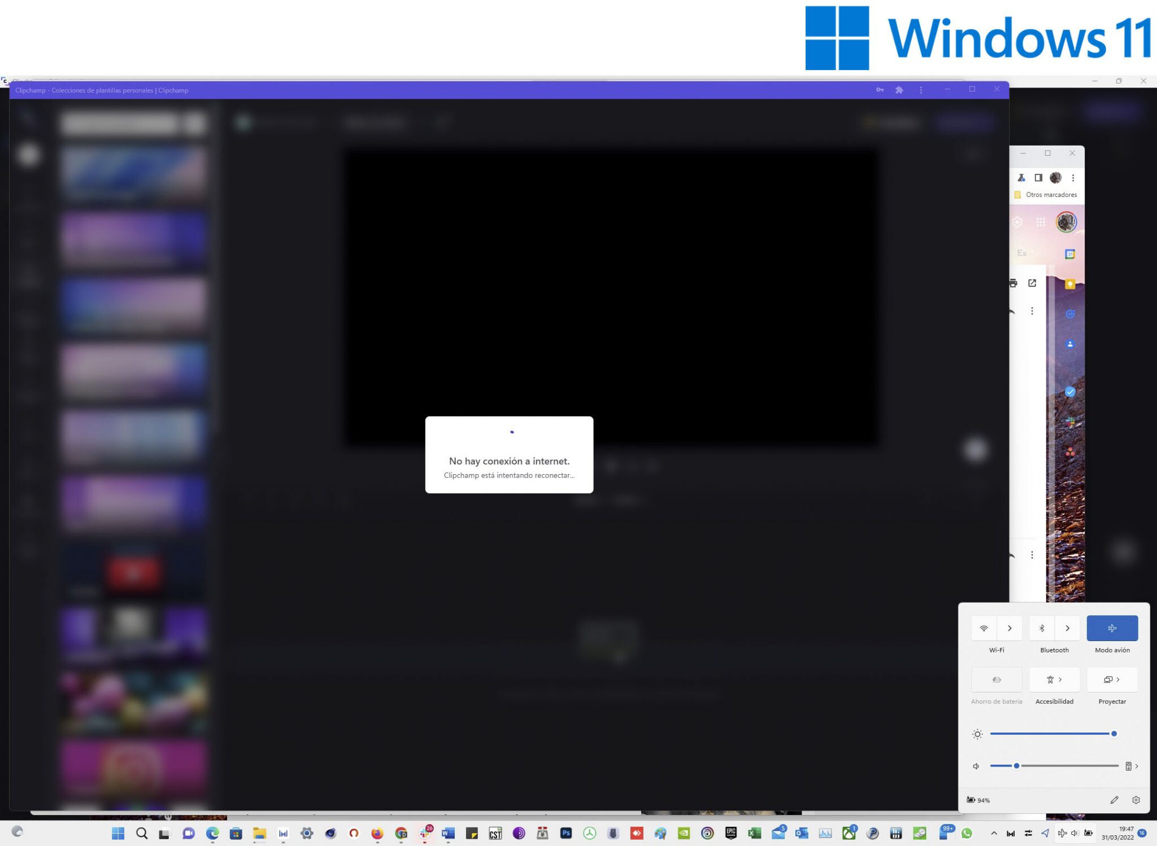Open the Epic Games launcher from the taskbar
1157x846 pixels.
[730, 833]
